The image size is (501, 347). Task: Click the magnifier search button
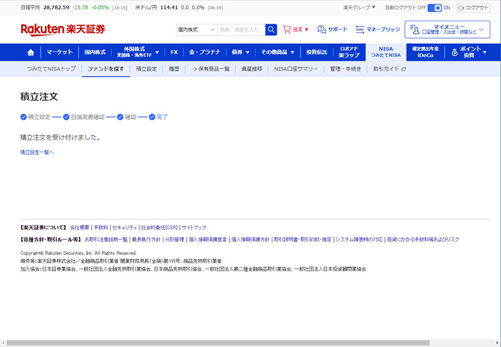tap(271, 29)
